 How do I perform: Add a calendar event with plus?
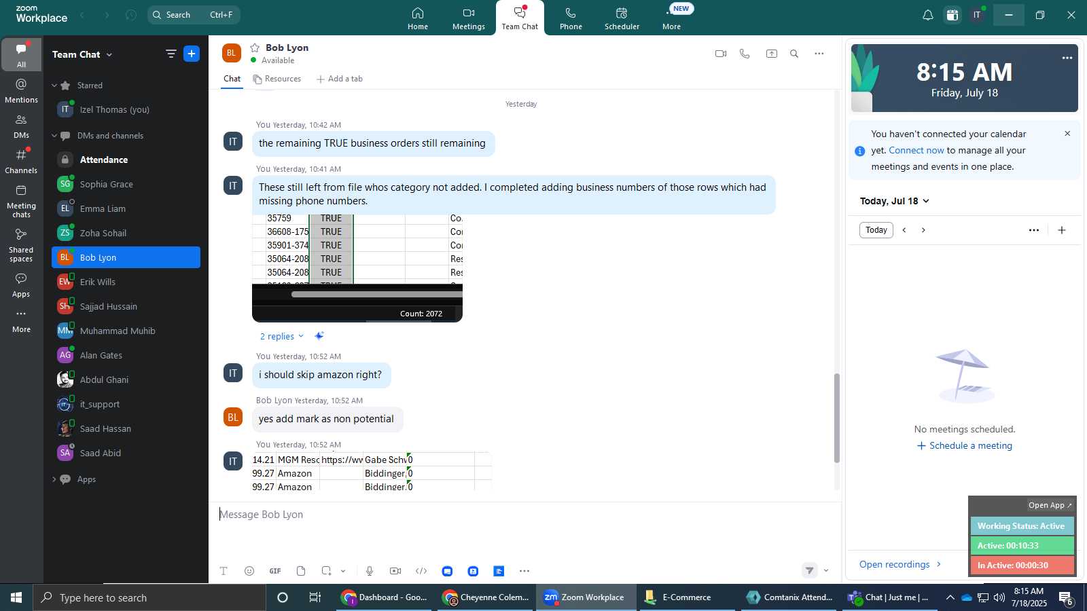(x=1062, y=230)
